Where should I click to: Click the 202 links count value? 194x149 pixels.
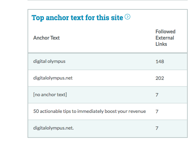coord(160,78)
